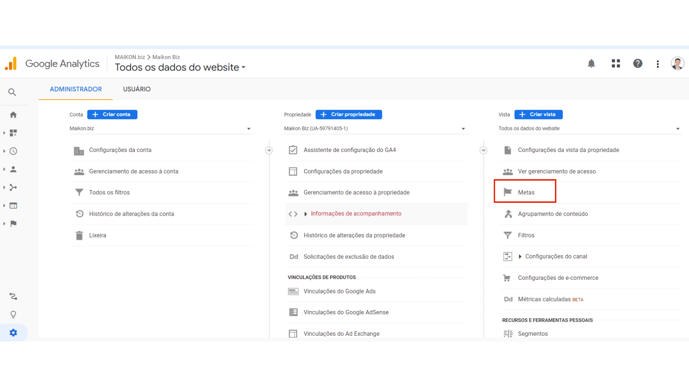Open the Maikon Biz property dropdown
The height and width of the screenshot is (387, 689).
click(x=376, y=129)
